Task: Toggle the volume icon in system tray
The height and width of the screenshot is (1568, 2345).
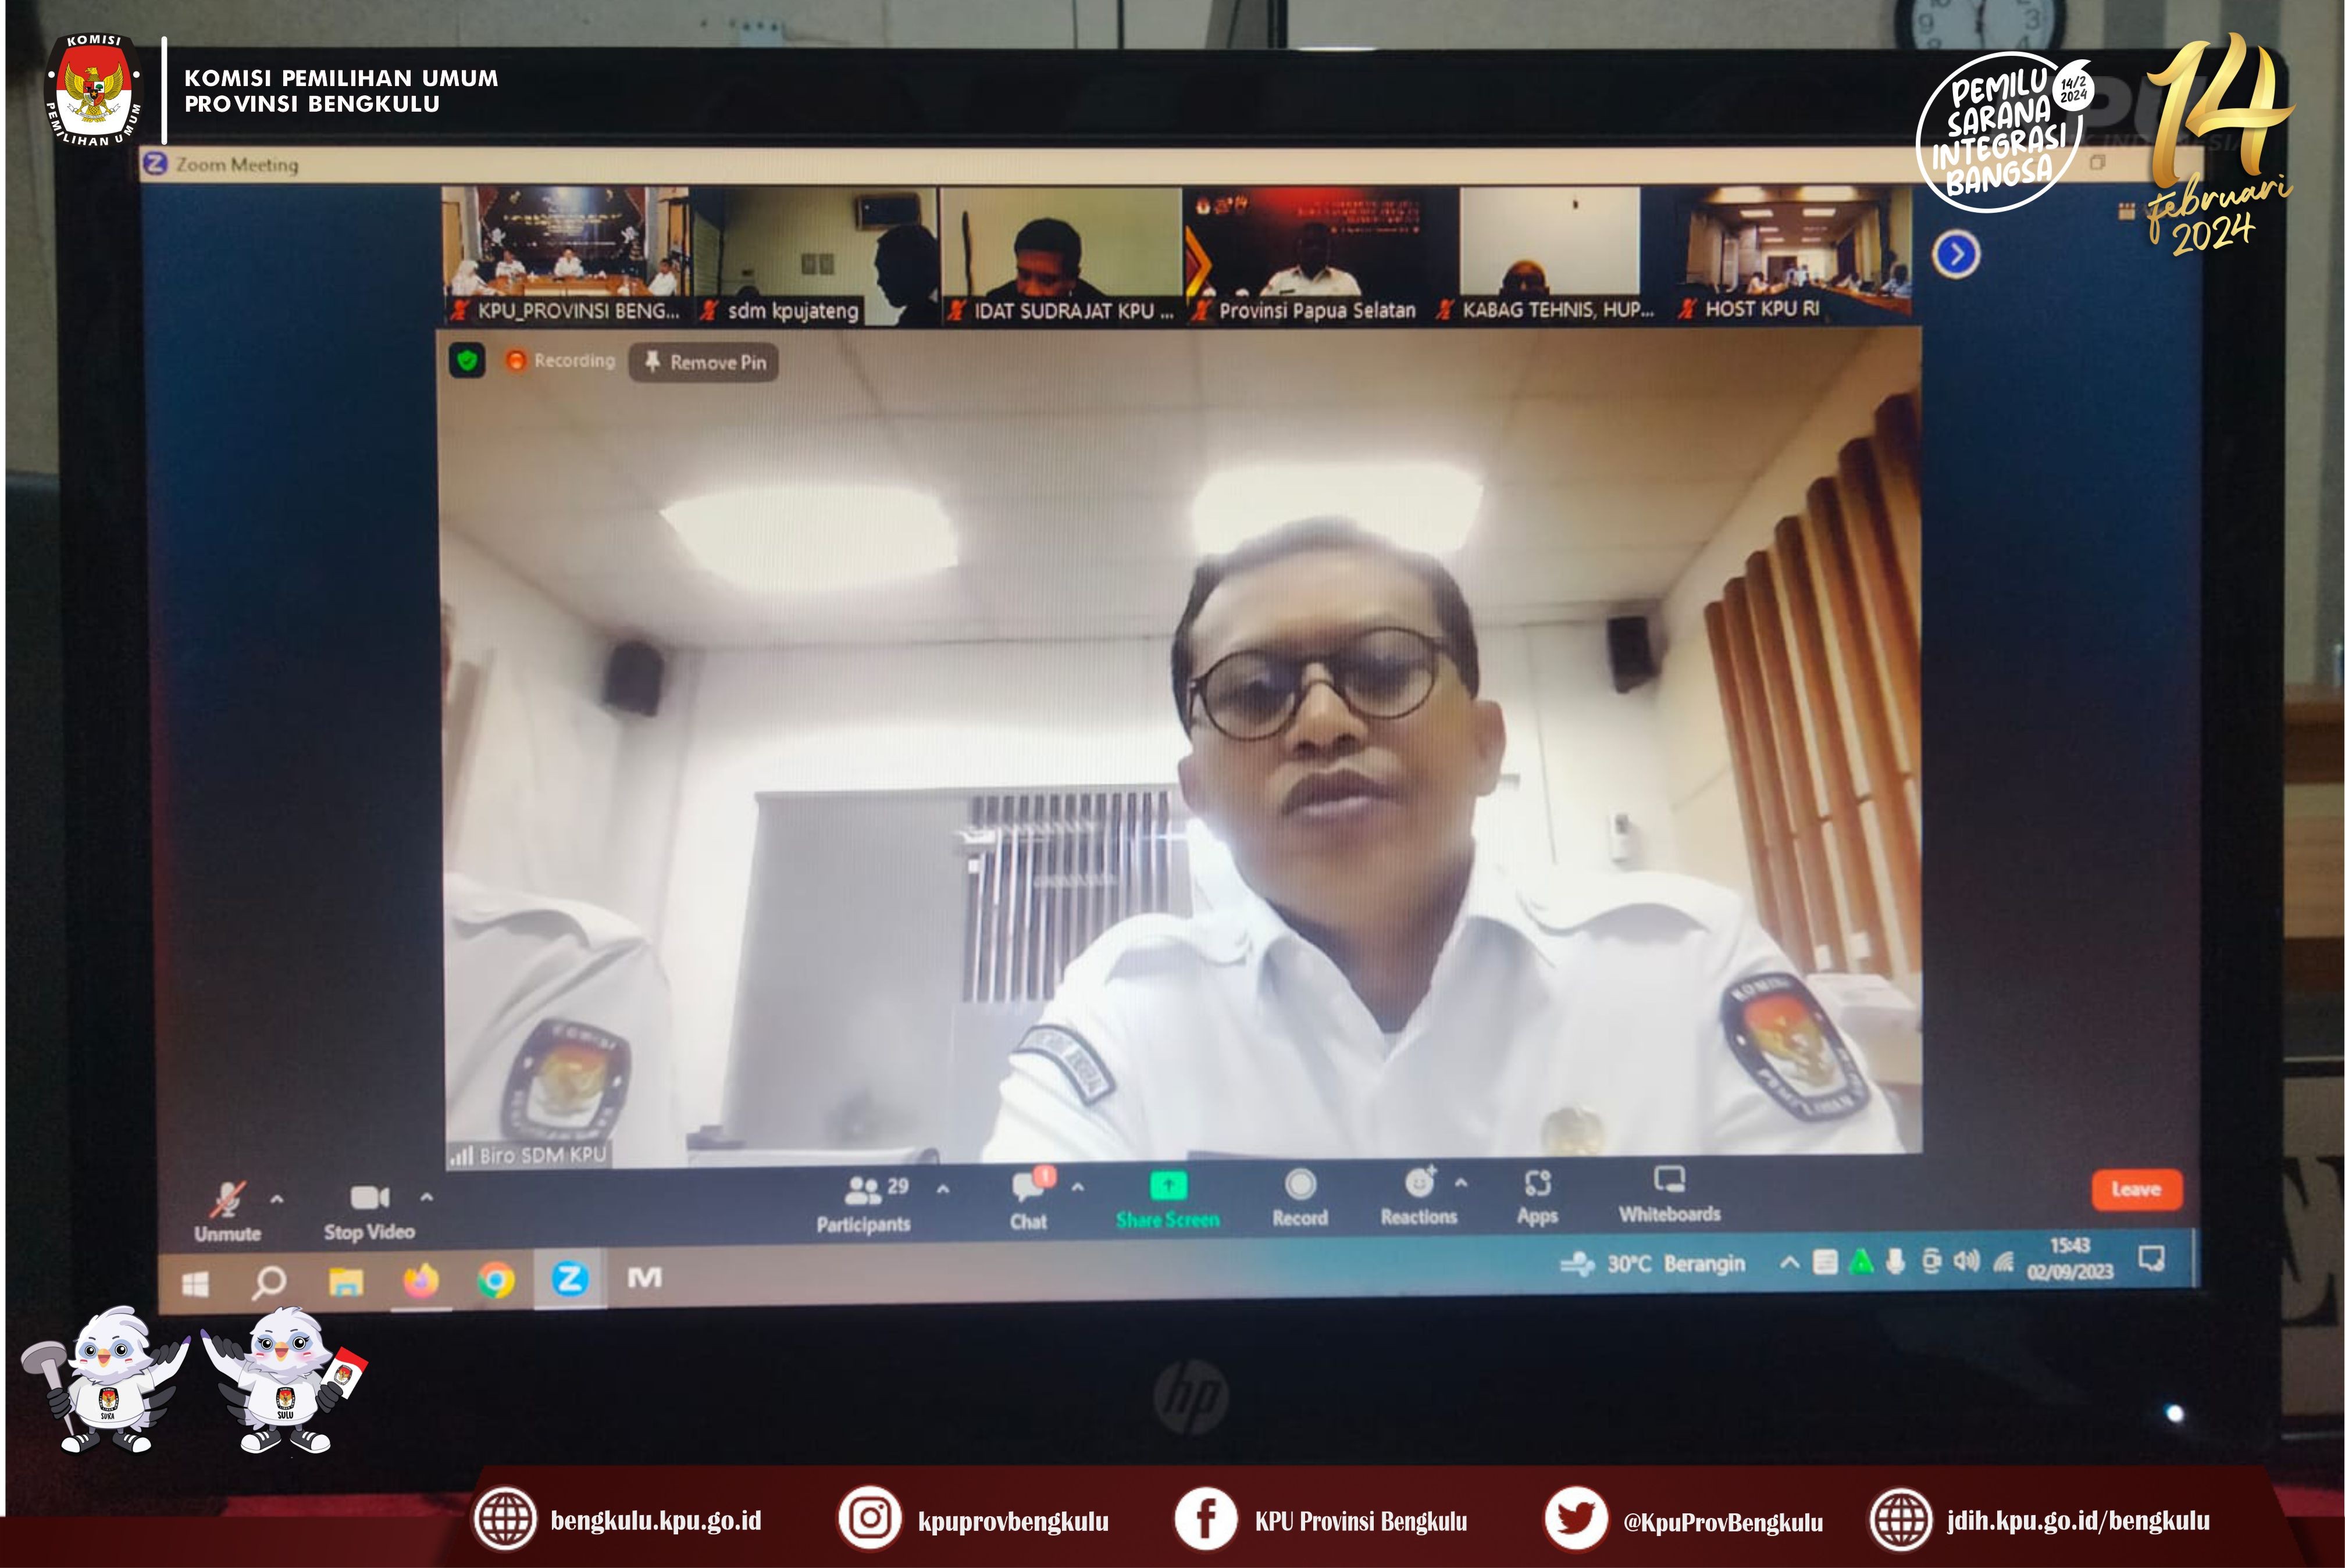Action: (x=1965, y=1262)
